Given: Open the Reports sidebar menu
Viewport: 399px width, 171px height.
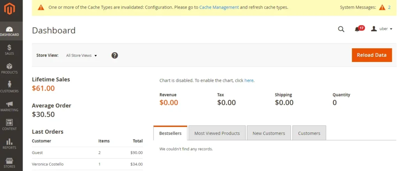Looking at the screenshot, I should [x=10, y=144].
